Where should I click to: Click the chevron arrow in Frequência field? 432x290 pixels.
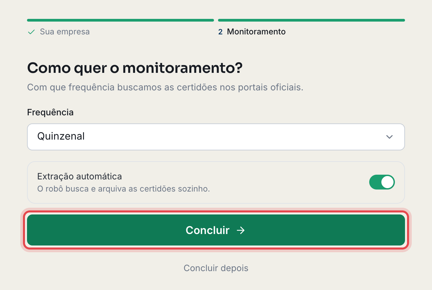(x=389, y=137)
